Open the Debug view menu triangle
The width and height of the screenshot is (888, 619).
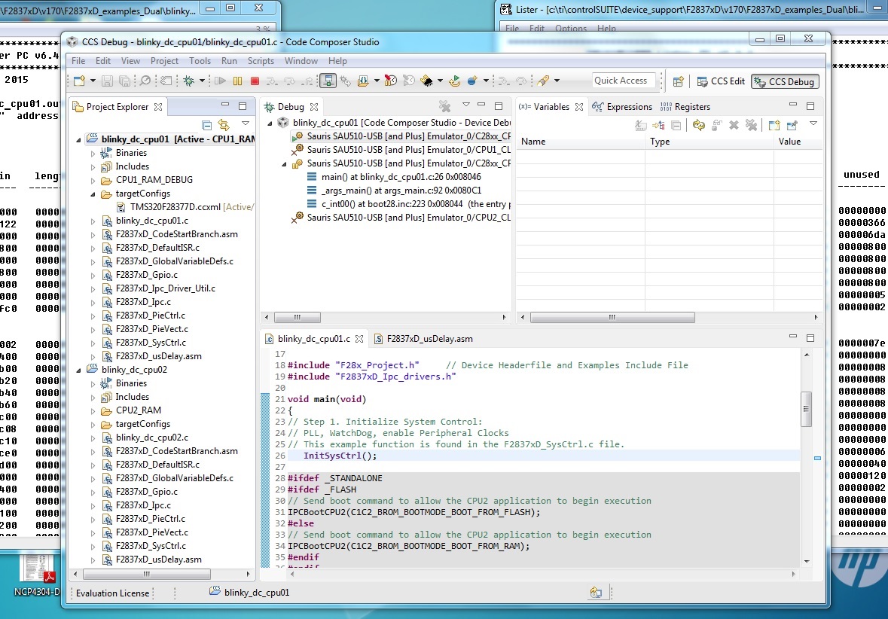(x=465, y=106)
